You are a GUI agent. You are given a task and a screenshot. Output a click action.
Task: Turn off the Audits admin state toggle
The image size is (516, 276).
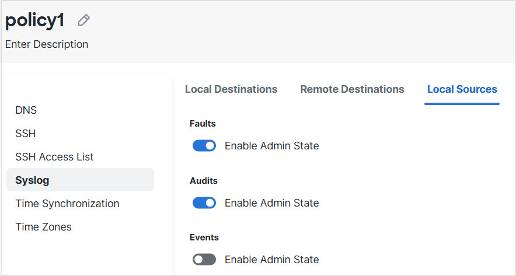pyautogui.click(x=204, y=203)
